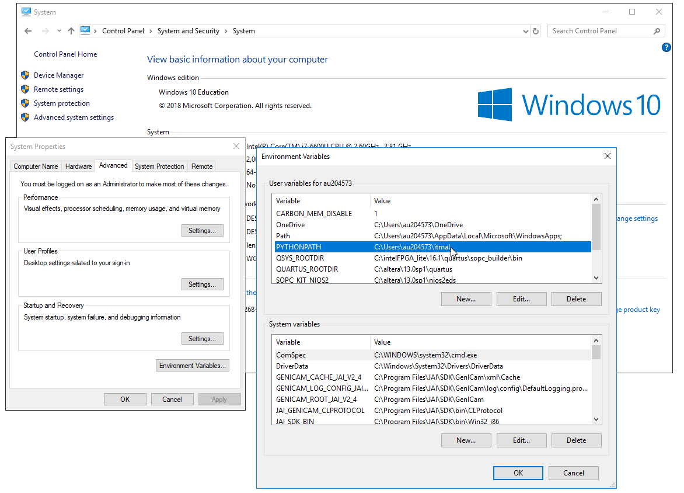Open the blue Help question mark
This screenshot has width=684, height=493.
point(666,47)
